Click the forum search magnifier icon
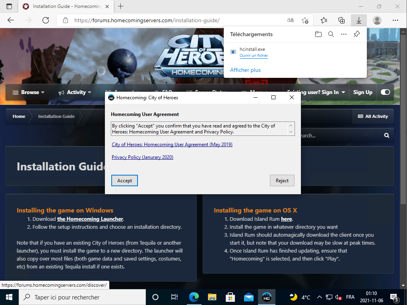This screenshot has height=305, width=407. point(387,135)
